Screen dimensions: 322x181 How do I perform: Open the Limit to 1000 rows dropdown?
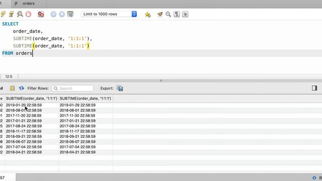109,14
